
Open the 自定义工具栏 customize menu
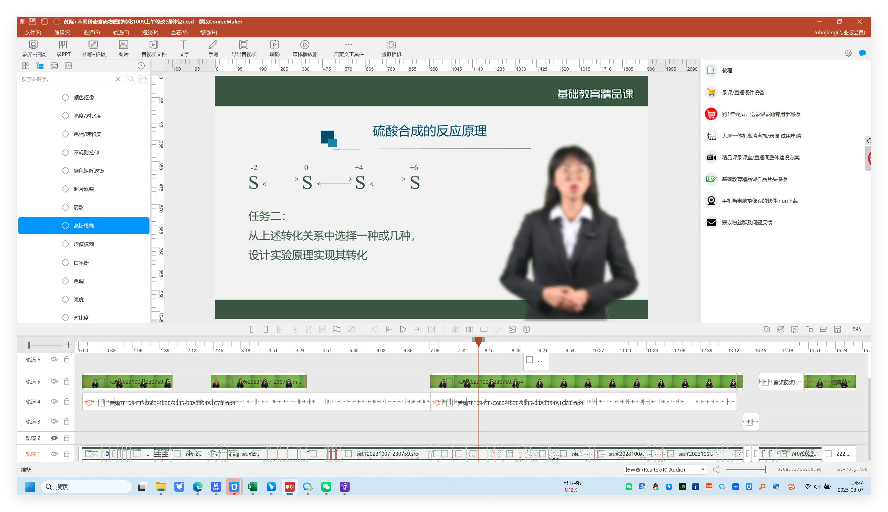coord(348,48)
